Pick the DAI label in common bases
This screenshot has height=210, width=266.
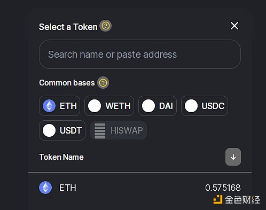[166, 106]
